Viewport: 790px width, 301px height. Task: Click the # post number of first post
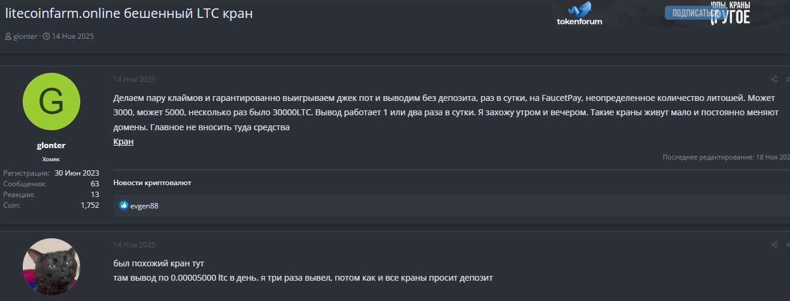point(787,79)
